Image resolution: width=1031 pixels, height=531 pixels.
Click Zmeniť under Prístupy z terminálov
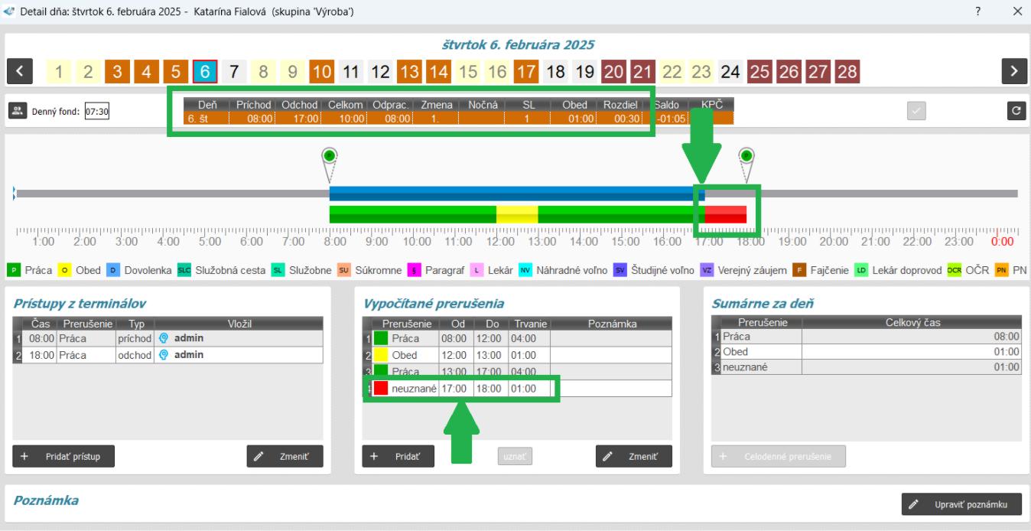point(285,456)
